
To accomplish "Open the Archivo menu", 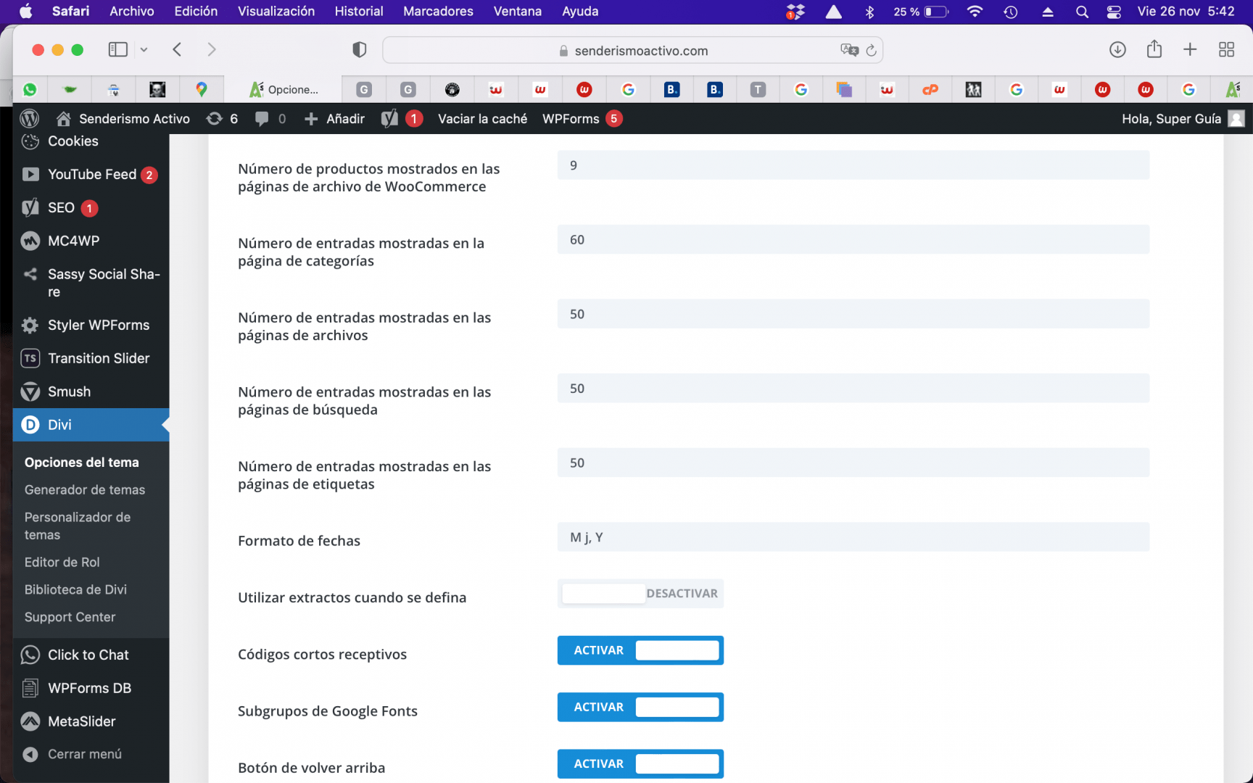I will tap(131, 12).
